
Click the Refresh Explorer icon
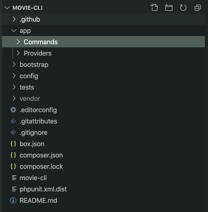183,7
